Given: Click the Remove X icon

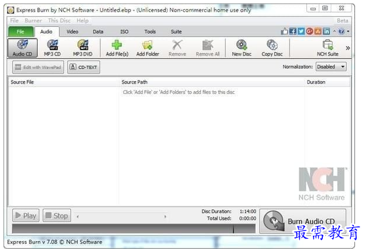Looking at the screenshot, I should [x=178, y=45].
